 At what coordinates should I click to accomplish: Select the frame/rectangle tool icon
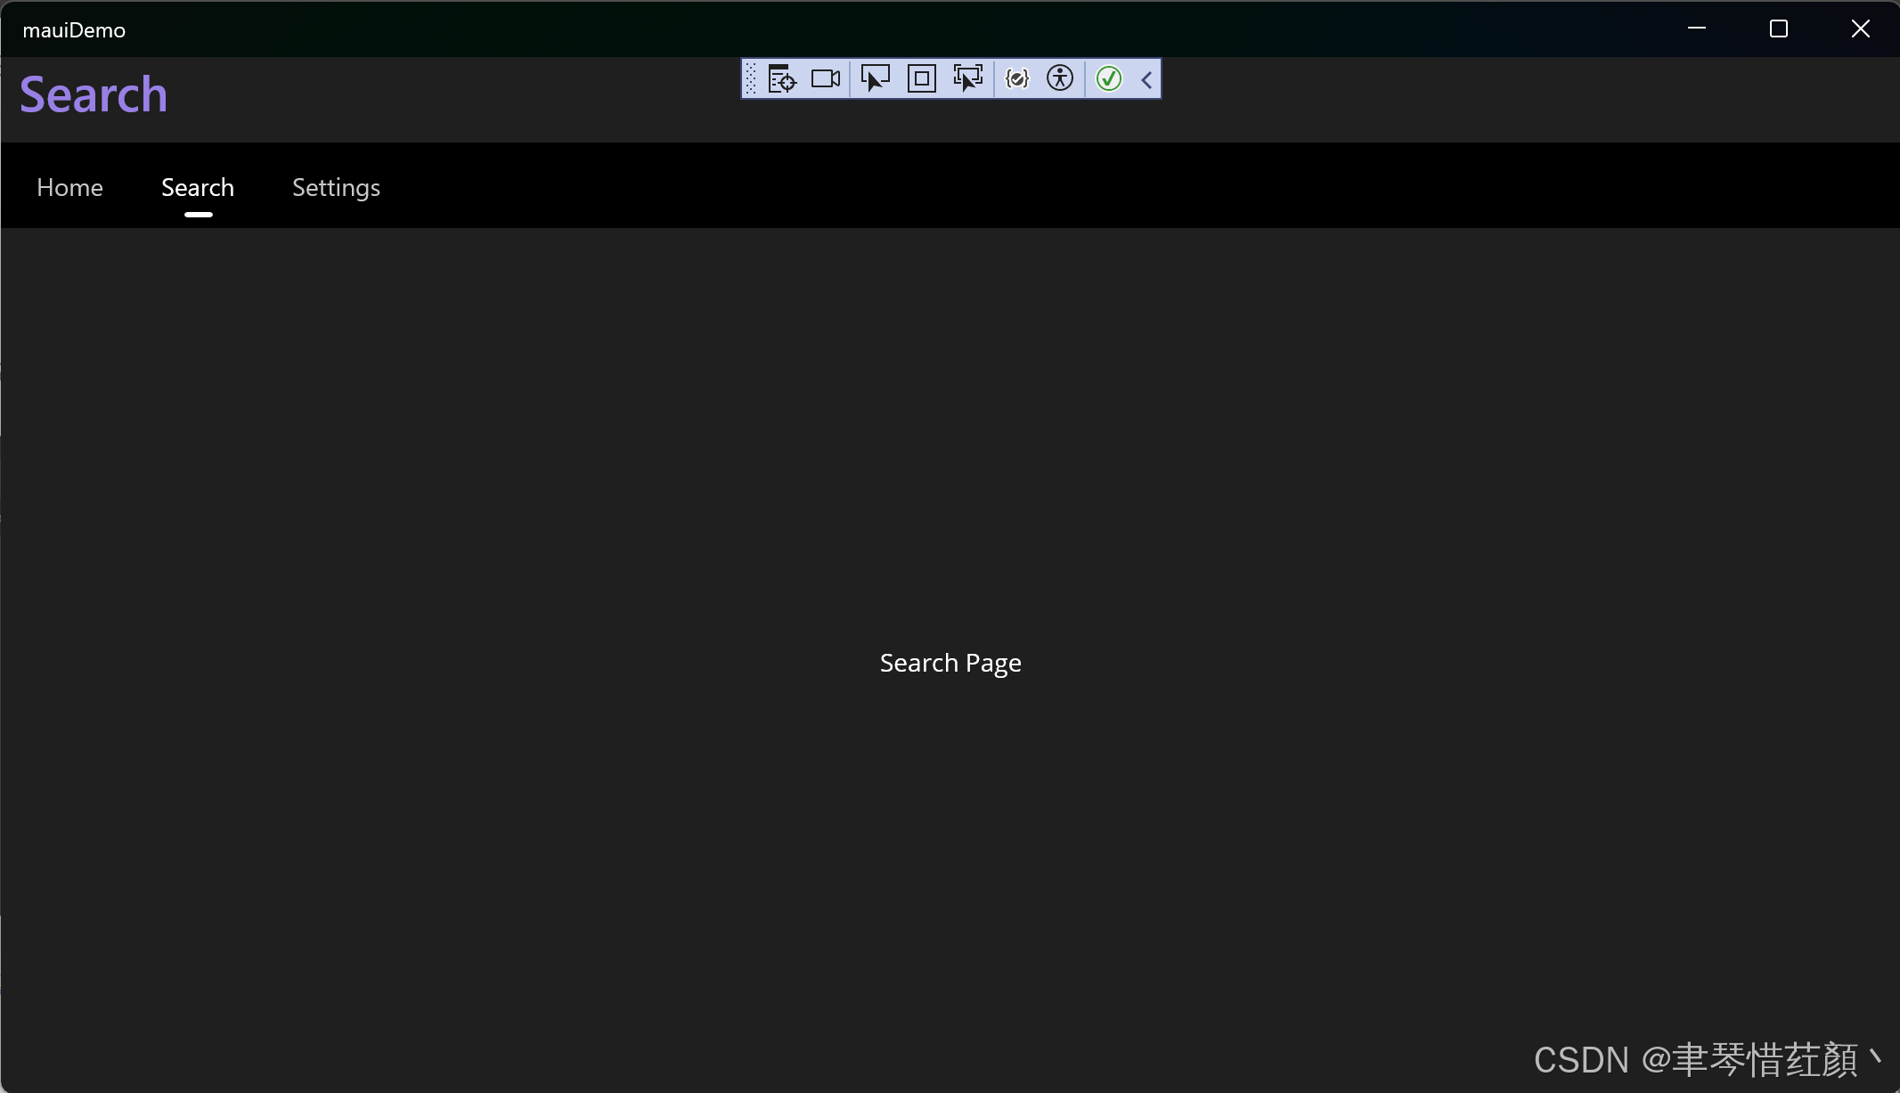(x=921, y=78)
